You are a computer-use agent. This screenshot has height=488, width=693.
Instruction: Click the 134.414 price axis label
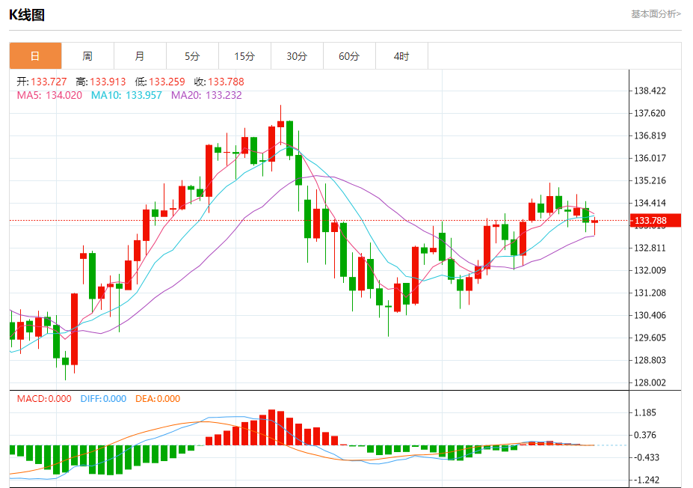[x=650, y=203]
